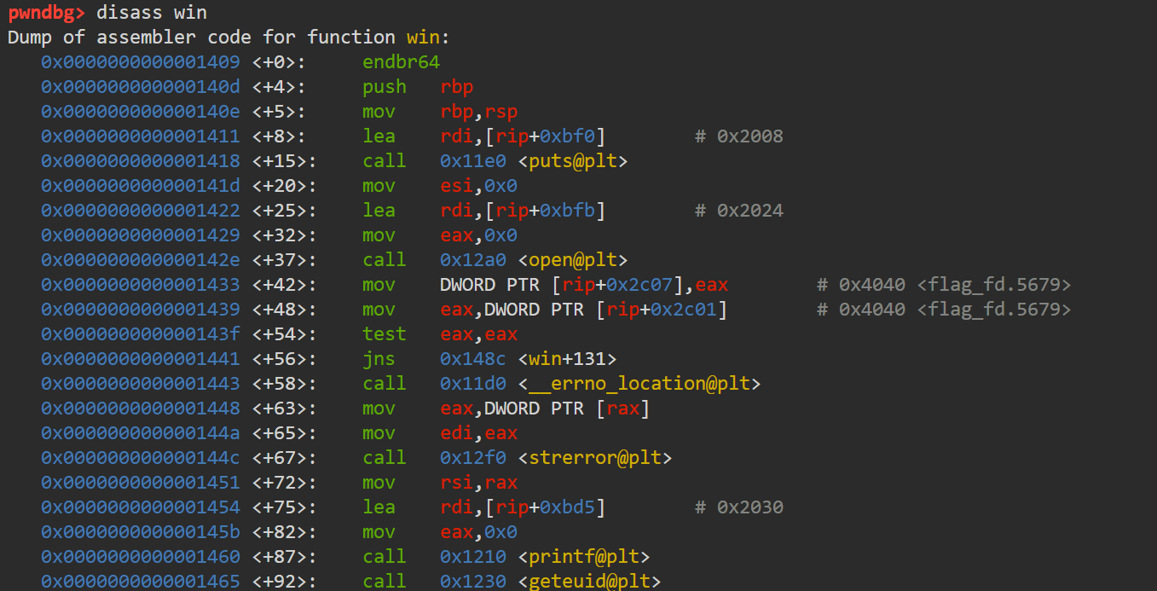Viewport: 1157px width, 591px height.
Task: Click the pwndbg> prompt text
Action: pos(47,12)
